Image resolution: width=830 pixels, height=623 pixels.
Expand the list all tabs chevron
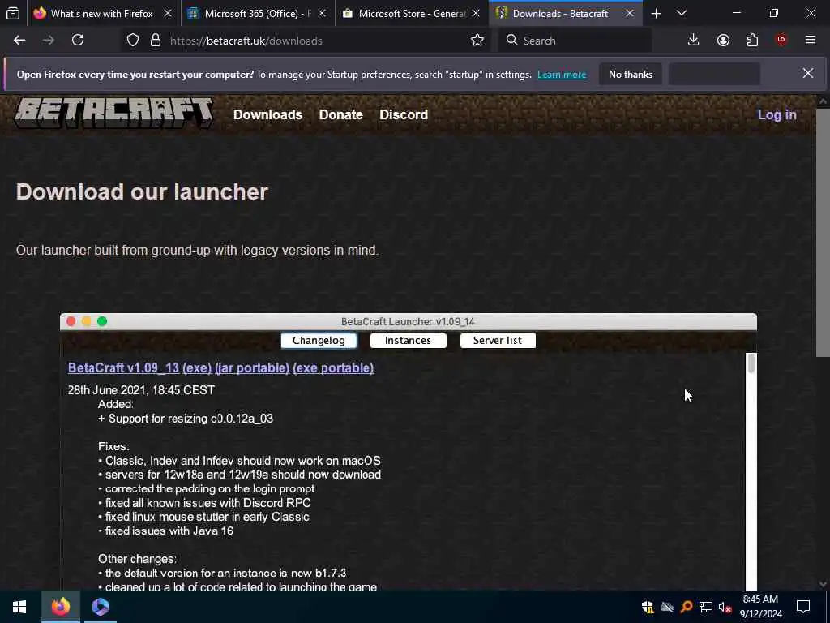[682, 13]
